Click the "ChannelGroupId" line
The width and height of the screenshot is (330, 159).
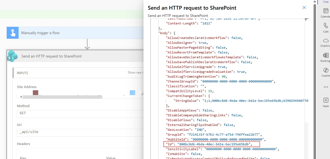click(x=221, y=81)
